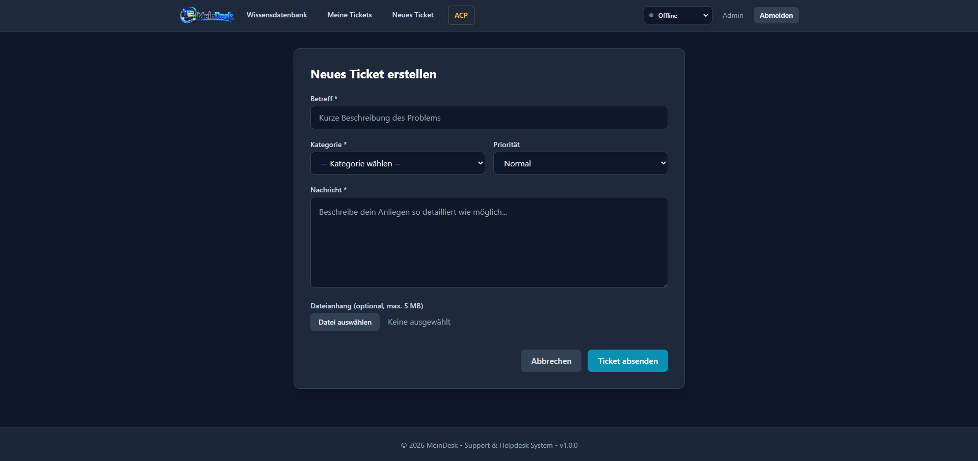Click the 'Keine ausgewählt' file status text

419,322
